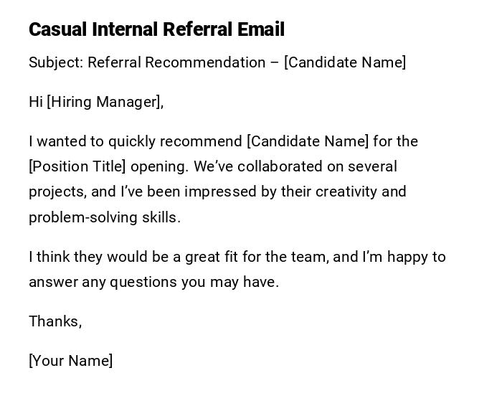Click [Candidate Name] in the body paragraph
Image resolution: width=502 pixels, height=406 pixels.
tap(308, 141)
